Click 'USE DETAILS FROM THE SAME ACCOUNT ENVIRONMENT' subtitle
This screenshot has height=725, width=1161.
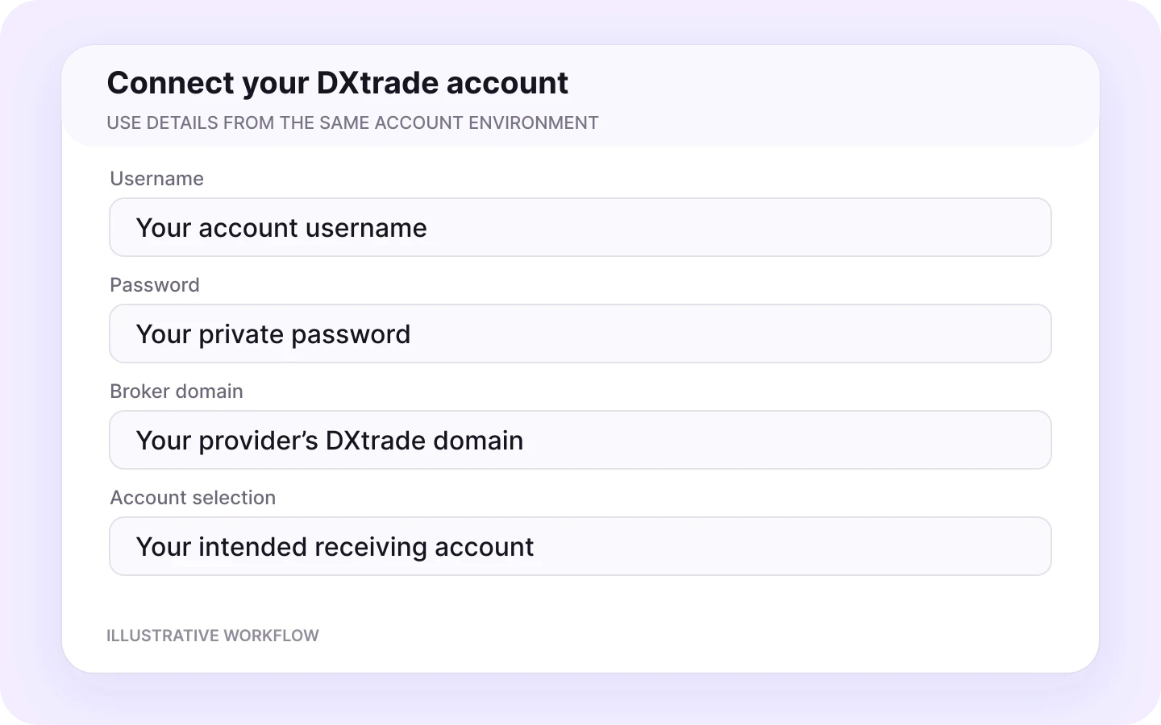(x=352, y=122)
